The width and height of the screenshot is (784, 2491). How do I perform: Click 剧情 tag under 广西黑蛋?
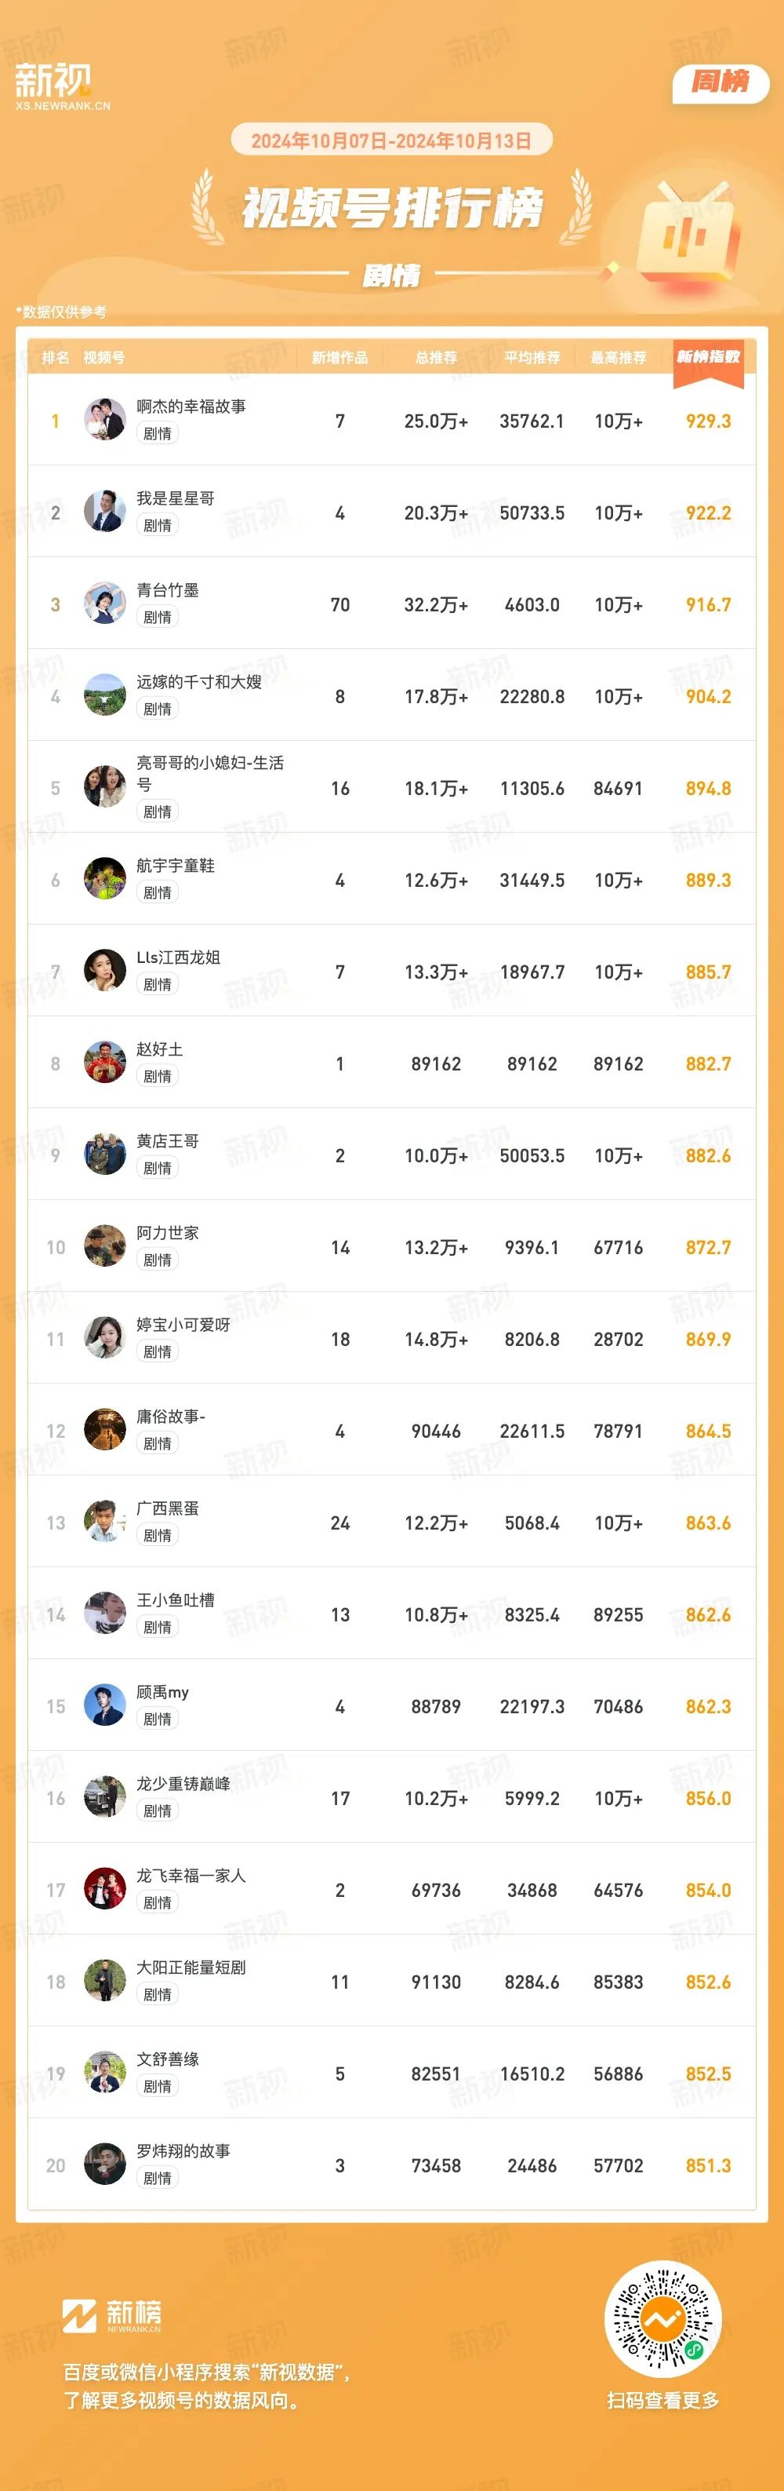coord(158,1536)
